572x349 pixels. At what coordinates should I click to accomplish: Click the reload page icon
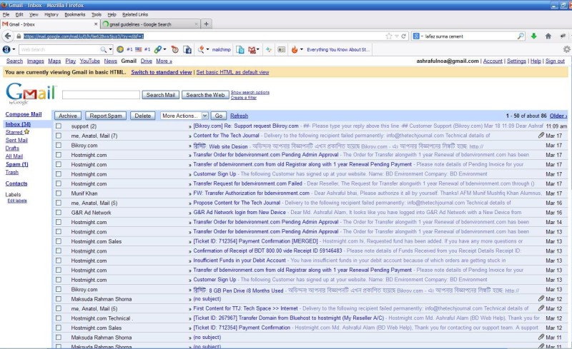[404, 36]
